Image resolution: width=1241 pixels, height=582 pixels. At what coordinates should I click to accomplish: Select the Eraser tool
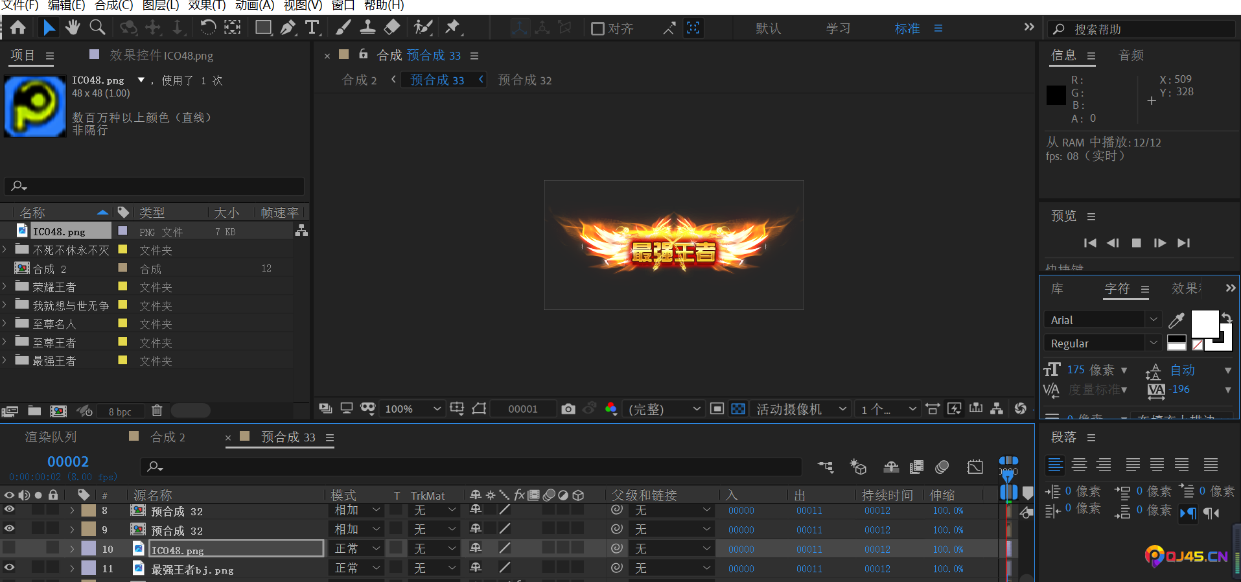(392, 27)
